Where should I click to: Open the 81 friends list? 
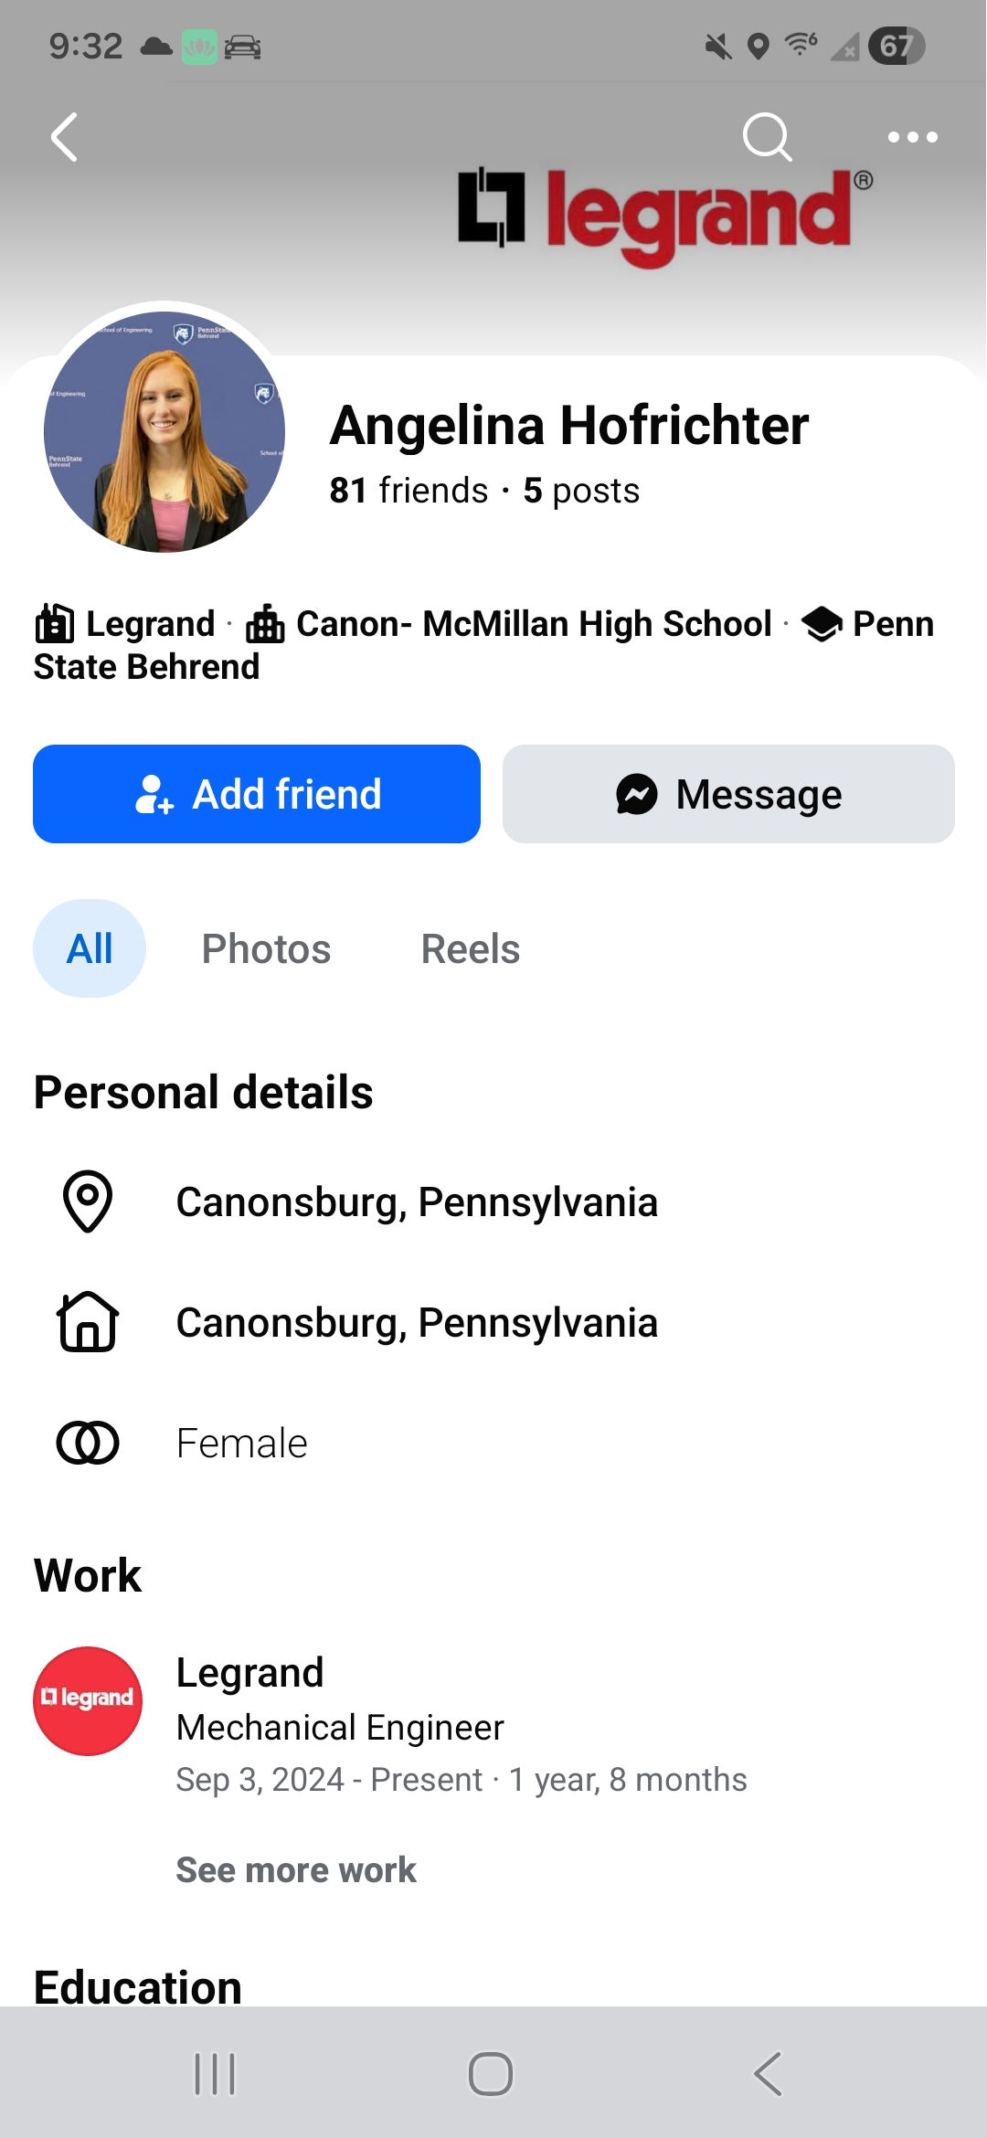click(x=409, y=491)
